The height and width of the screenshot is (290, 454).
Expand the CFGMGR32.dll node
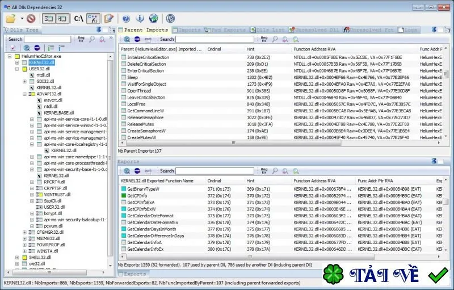[x=24, y=232]
